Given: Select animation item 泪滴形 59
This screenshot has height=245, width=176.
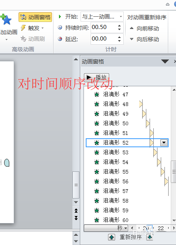Looking at the screenshot, I should 127,210.
